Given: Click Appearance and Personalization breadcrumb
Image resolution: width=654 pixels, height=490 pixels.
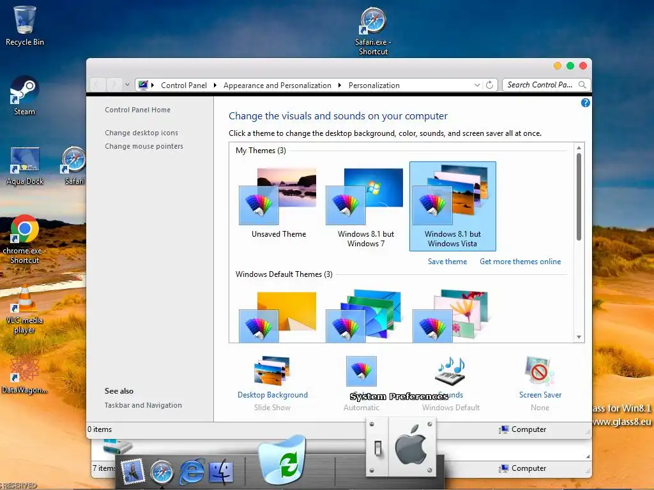Looking at the screenshot, I should [277, 85].
